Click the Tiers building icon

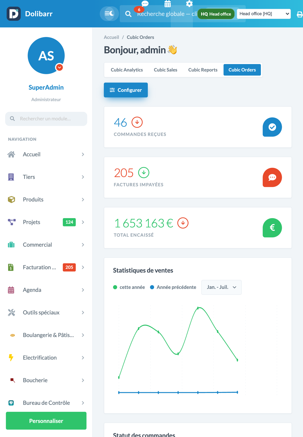tap(11, 177)
